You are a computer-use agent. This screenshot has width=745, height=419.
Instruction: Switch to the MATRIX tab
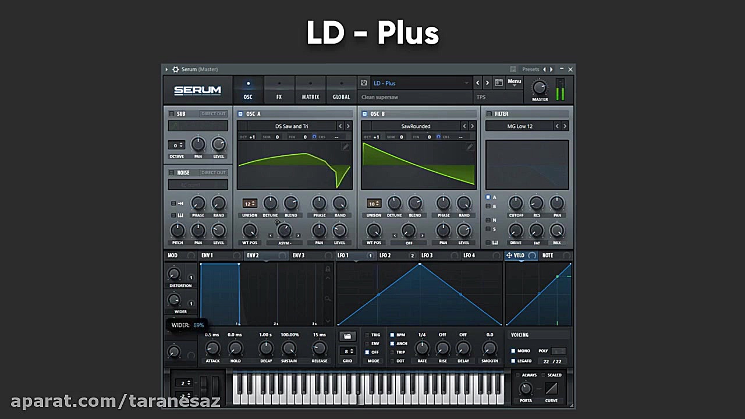(310, 90)
